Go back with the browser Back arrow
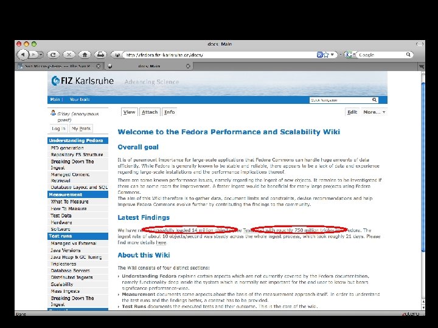438x328 pixels. coord(23,55)
